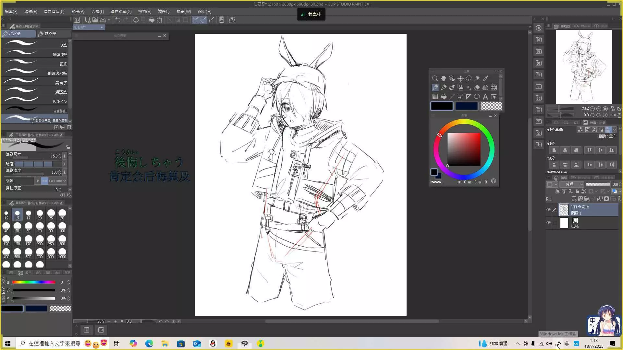Toggle the lock layer icon
This screenshot has height=350, width=623.
click(x=577, y=191)
